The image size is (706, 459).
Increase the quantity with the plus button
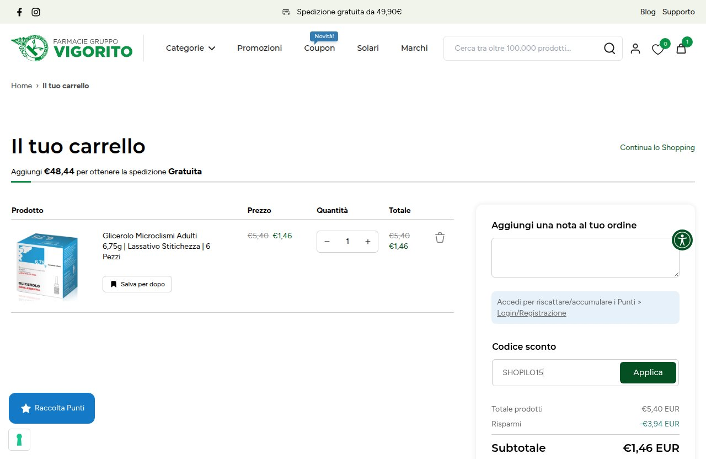pyautogui.click(x=368, y=242)
